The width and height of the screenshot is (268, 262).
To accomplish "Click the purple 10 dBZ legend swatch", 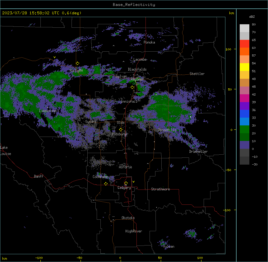I will [x=244, y=145].
